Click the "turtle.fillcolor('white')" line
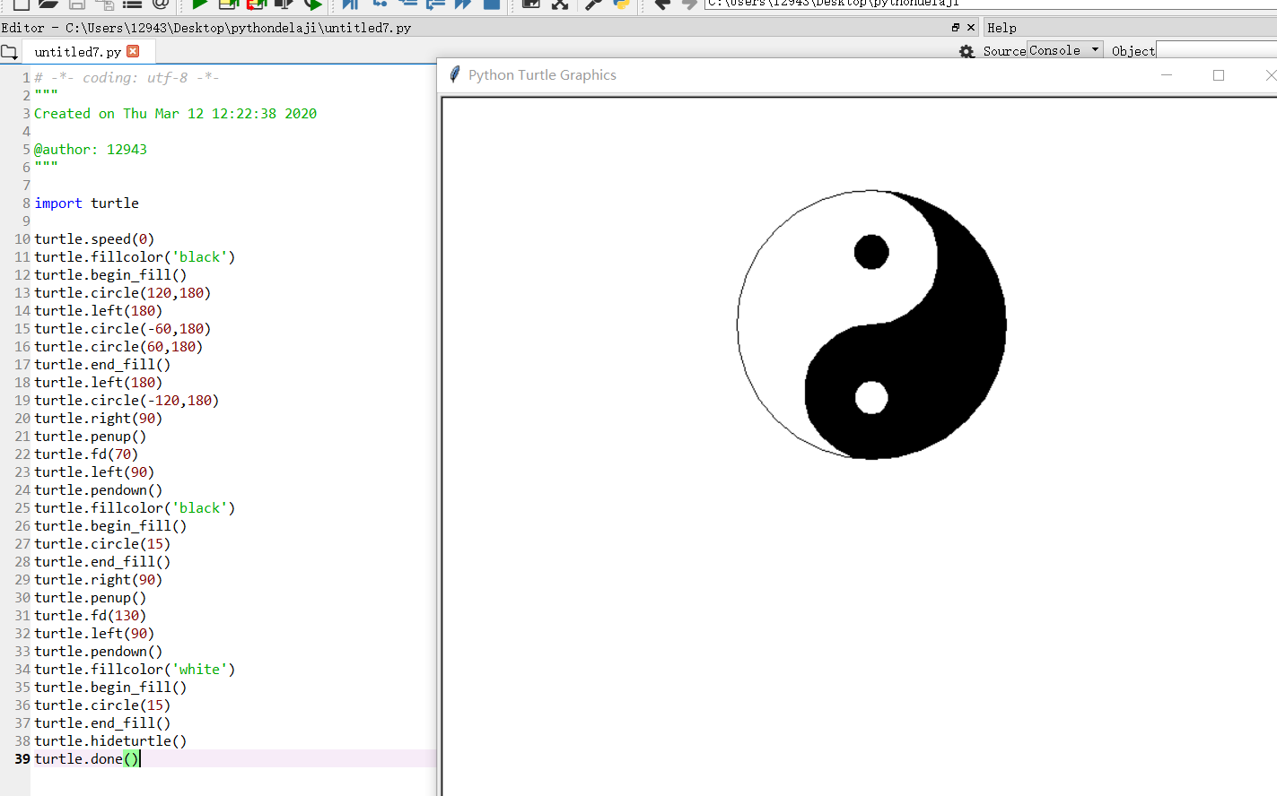The width and height of the screenshot is (1277, 796). coord(135,670)
